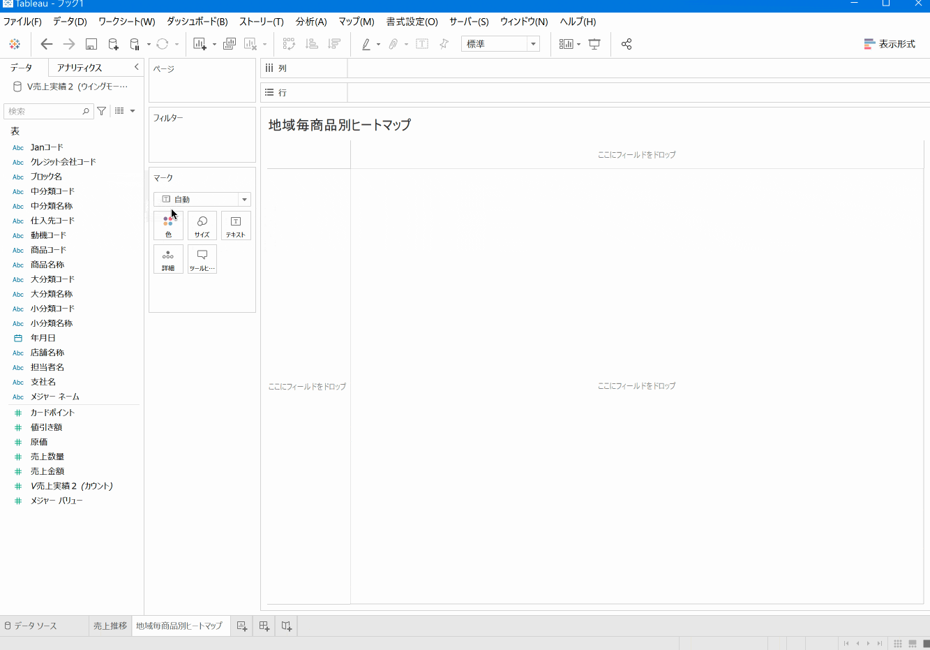Show filmstrip view icon in status bar

[912, 643]
